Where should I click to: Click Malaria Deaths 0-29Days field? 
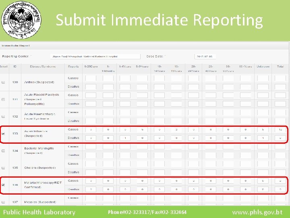click(91, 189)
